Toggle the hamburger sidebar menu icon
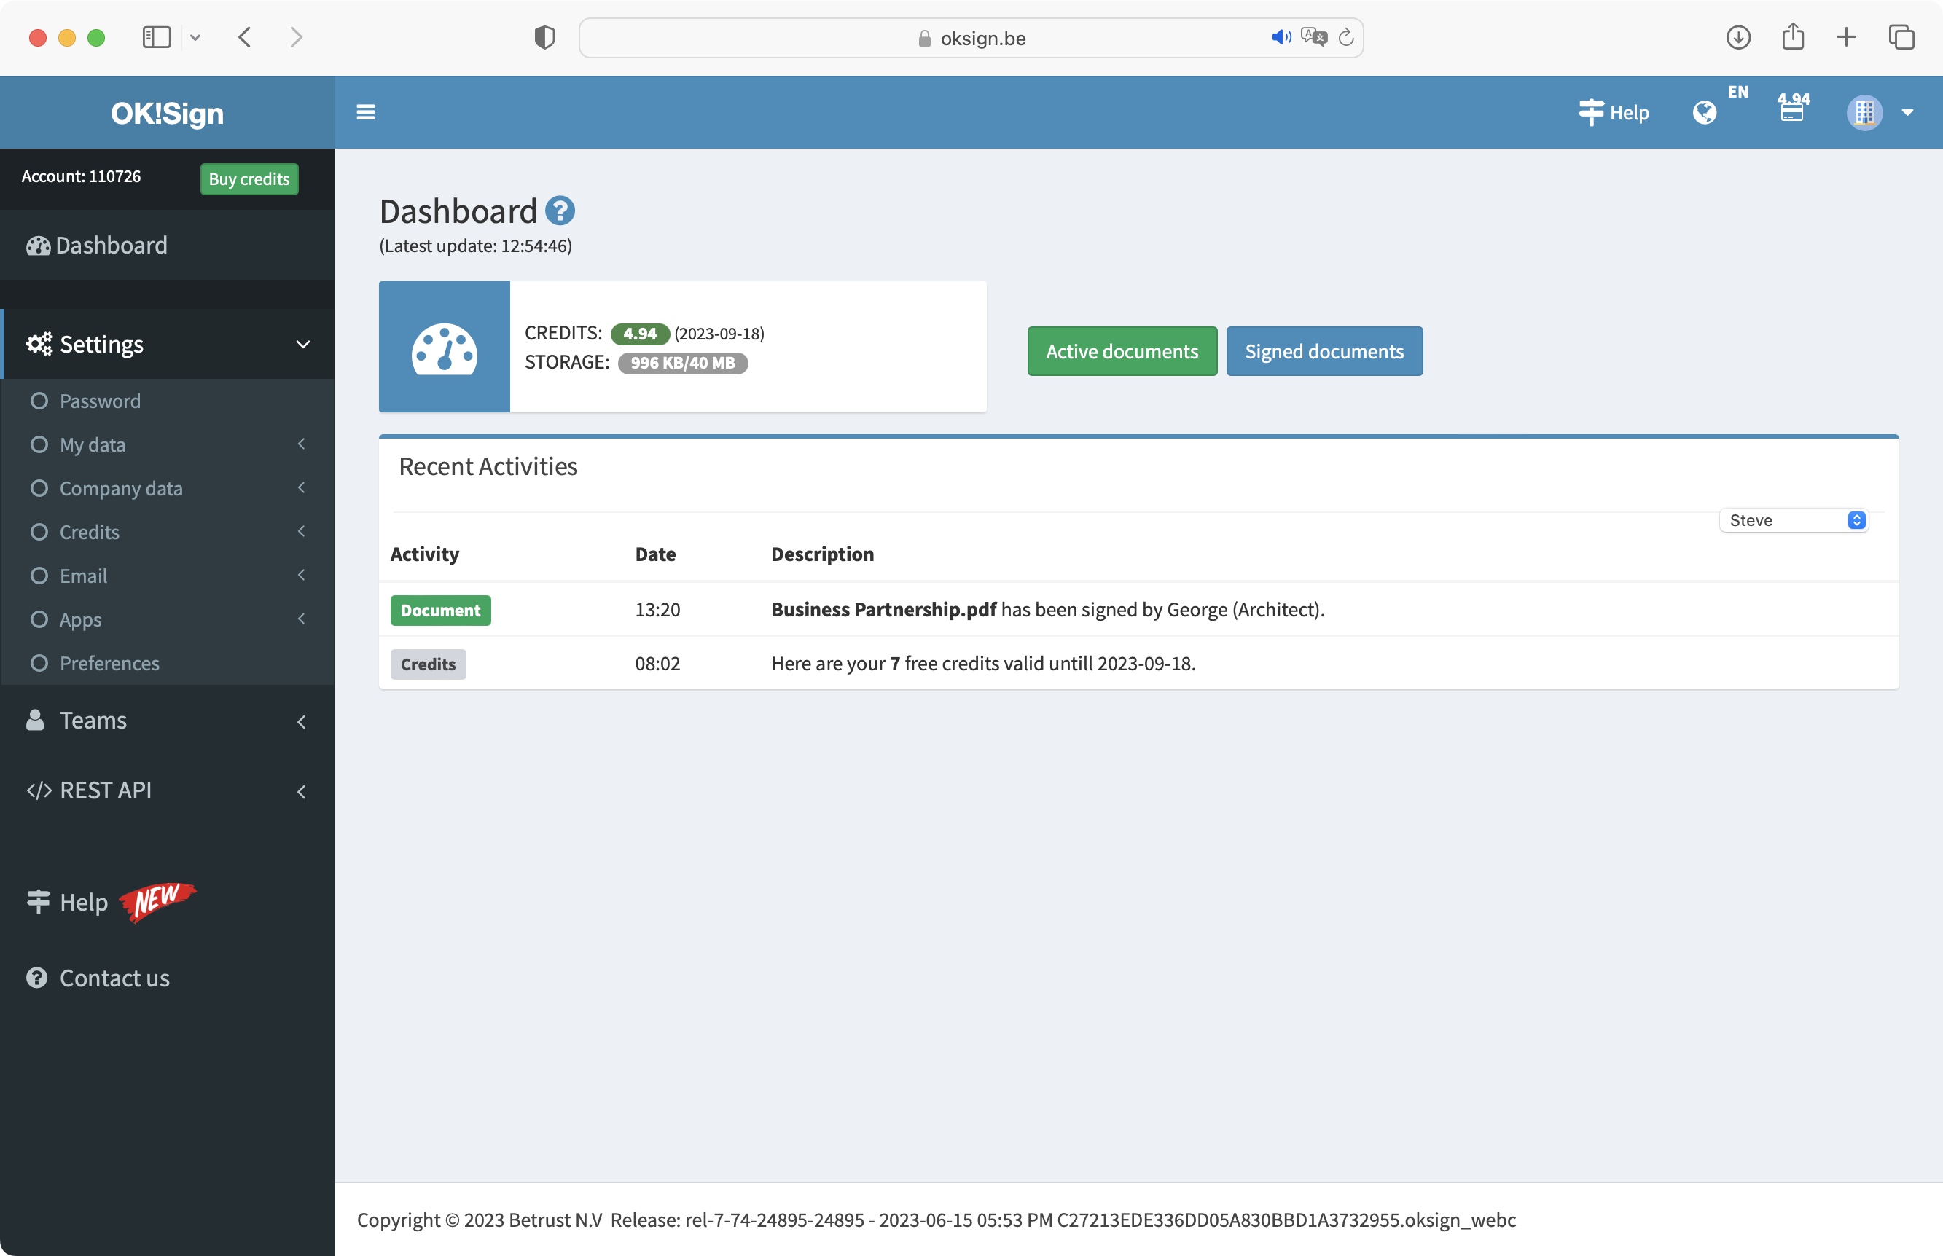This screenshot has width=1943, height=1256. pos(365,111)
